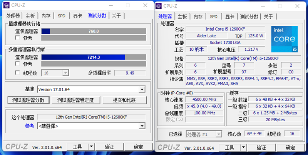
Task: Click 这个处理器 name field in benchmark window
Action: [x=91, y=117]
